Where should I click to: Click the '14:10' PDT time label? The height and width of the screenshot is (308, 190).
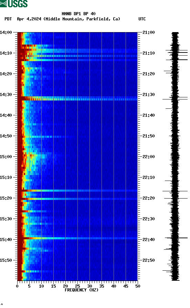pos(6,53)
